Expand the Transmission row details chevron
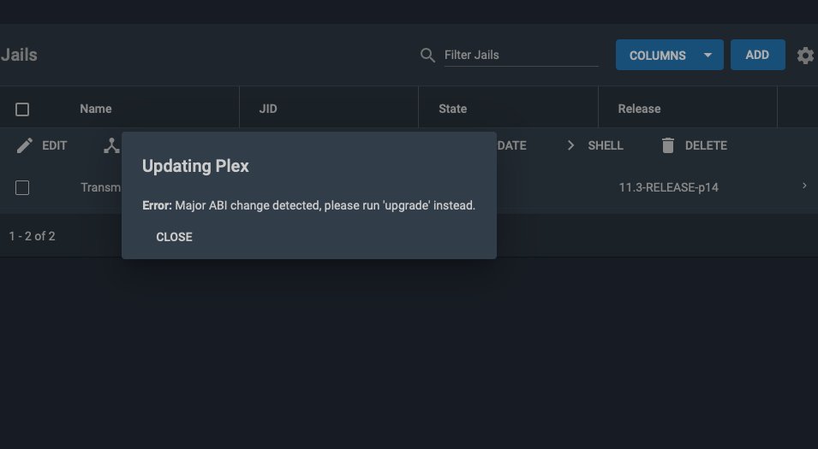The width and height of the screenshot is (818, 449). [804, 186]
